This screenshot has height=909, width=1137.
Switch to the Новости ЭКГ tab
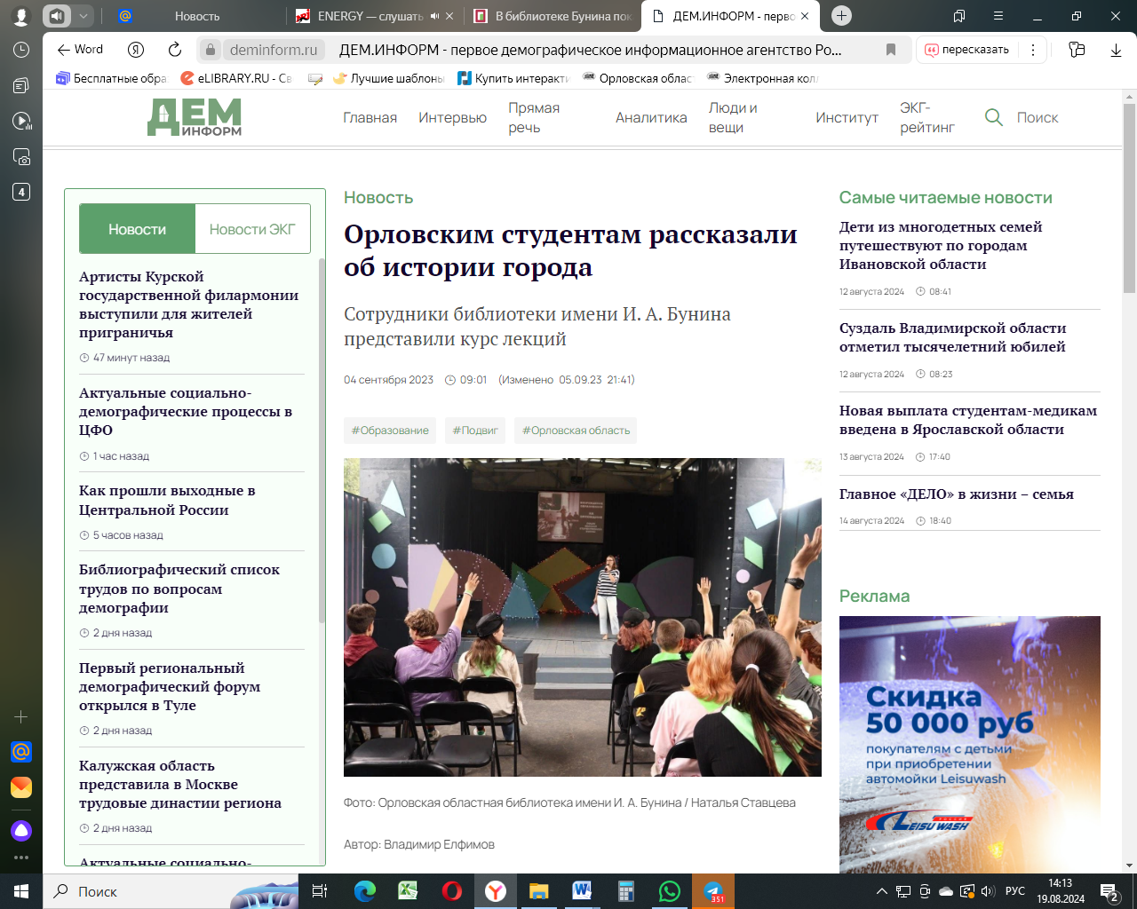click(x=252, y=229)
